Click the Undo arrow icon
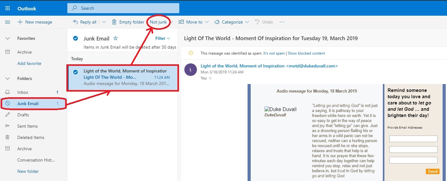447x181 pixels. click(257, 22)
